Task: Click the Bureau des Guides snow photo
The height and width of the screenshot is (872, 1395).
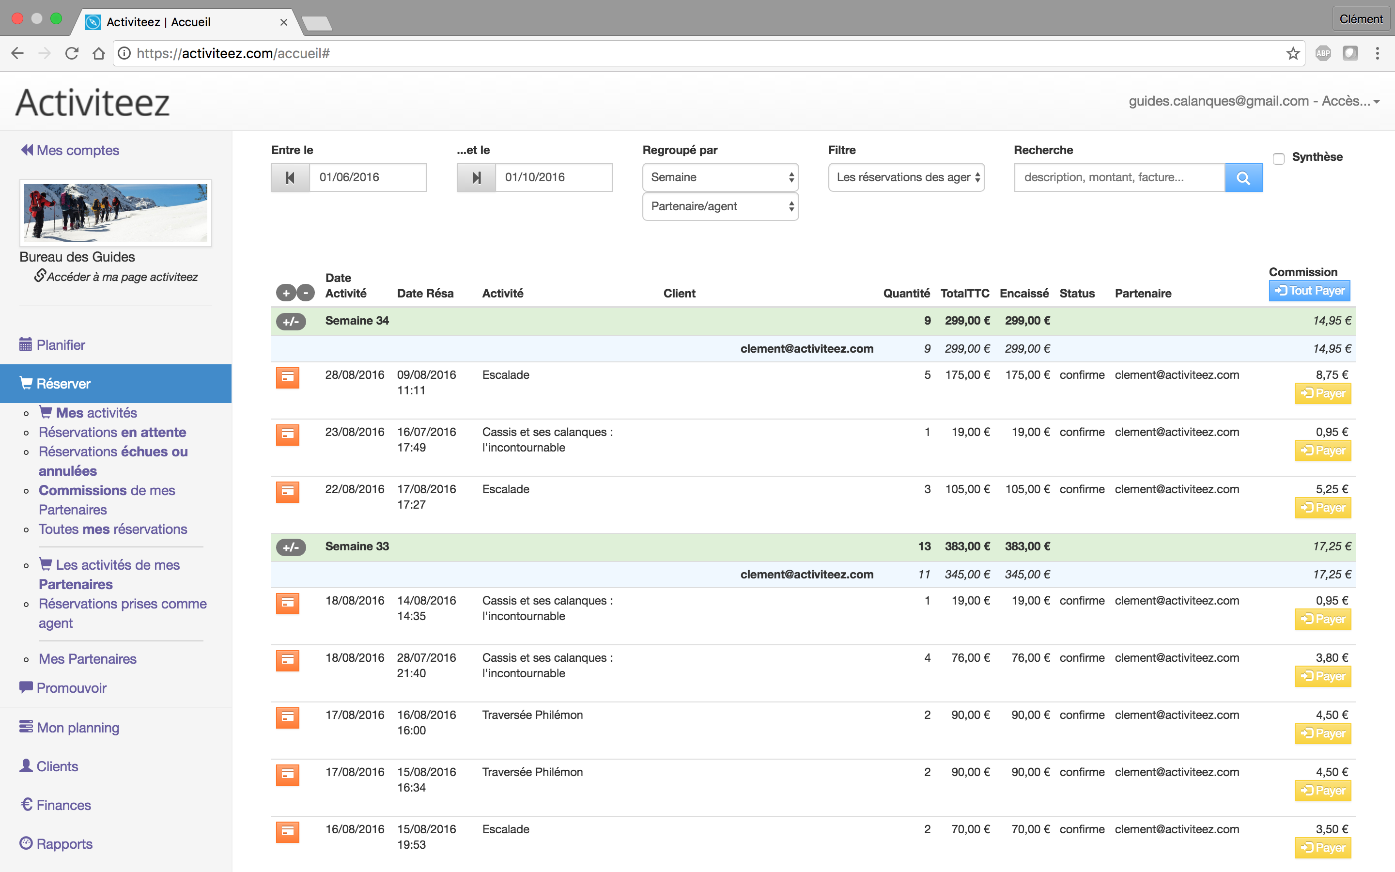Action: pos(116,213)
